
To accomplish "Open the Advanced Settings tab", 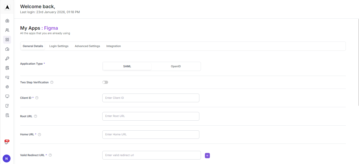I will click(x=87, y=46).
